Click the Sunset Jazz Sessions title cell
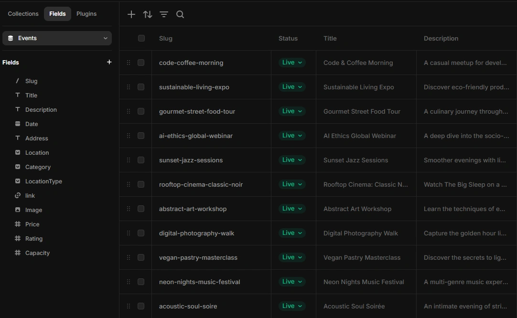Image resolution: width=517 pixels, height=318 pixels. (366, 160)
